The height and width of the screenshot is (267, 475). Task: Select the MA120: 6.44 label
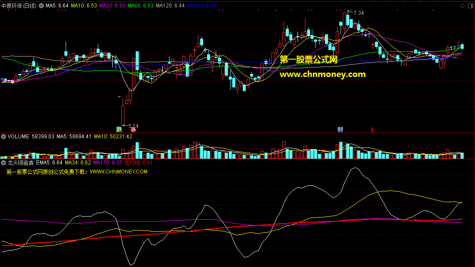click(x=170, y=6)
